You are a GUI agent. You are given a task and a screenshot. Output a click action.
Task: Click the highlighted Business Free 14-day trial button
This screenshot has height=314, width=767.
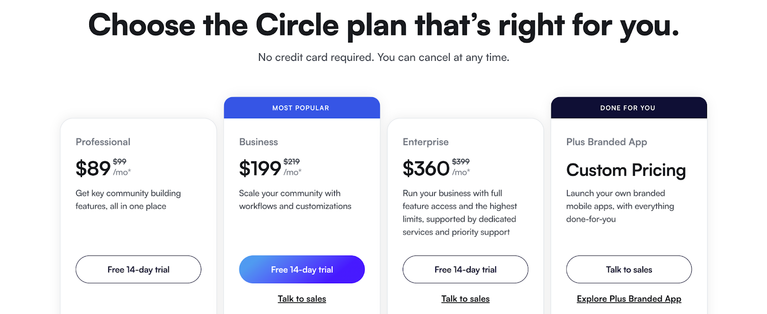tap(302, 269)
